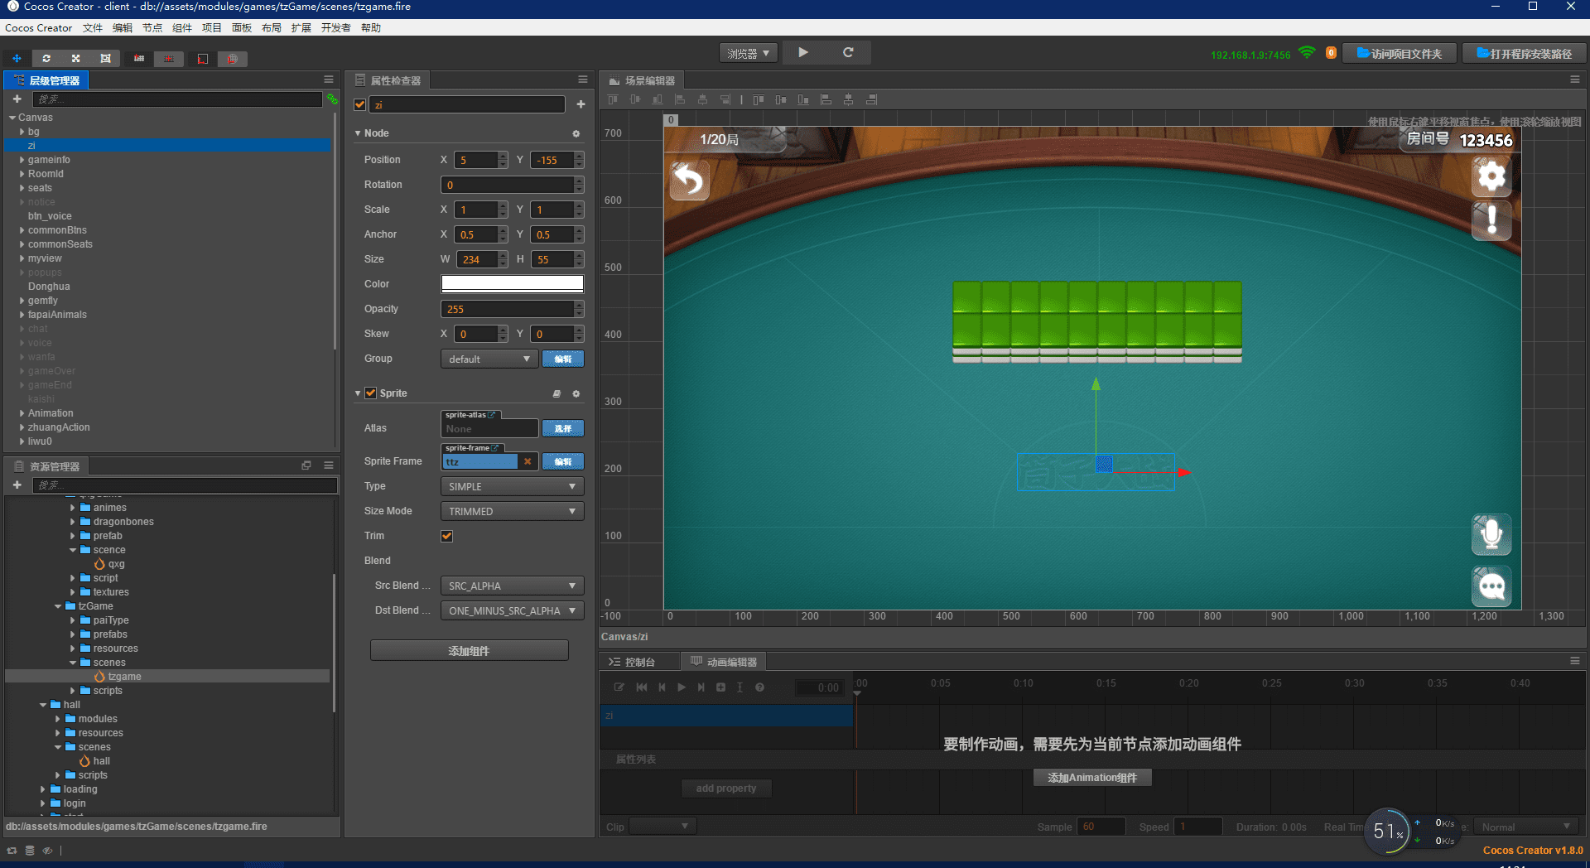The width and height of the screenshot is (1590, 868).
Task: Open Node section gear settings
Action: tap(576, 133)
